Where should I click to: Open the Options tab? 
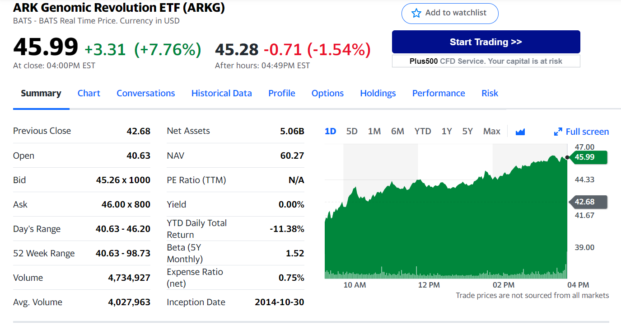(x=327, y=93)
